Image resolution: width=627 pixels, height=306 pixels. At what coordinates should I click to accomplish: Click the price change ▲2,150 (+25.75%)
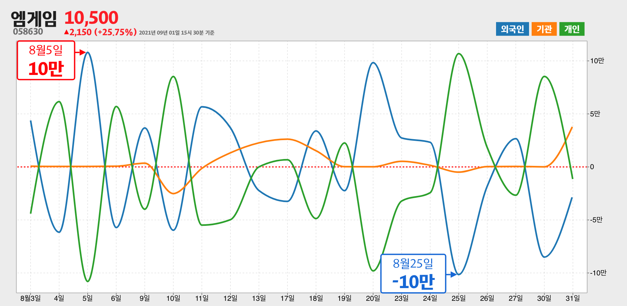pyautogui.click(x=100, y=32)
